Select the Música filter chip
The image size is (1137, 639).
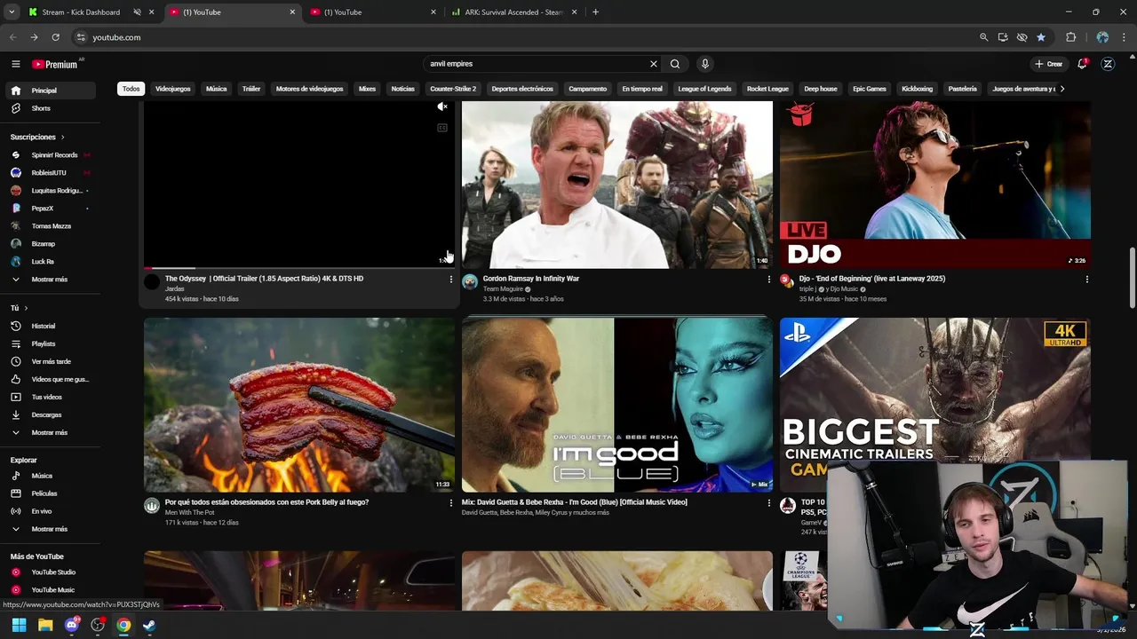coord(216,89)
